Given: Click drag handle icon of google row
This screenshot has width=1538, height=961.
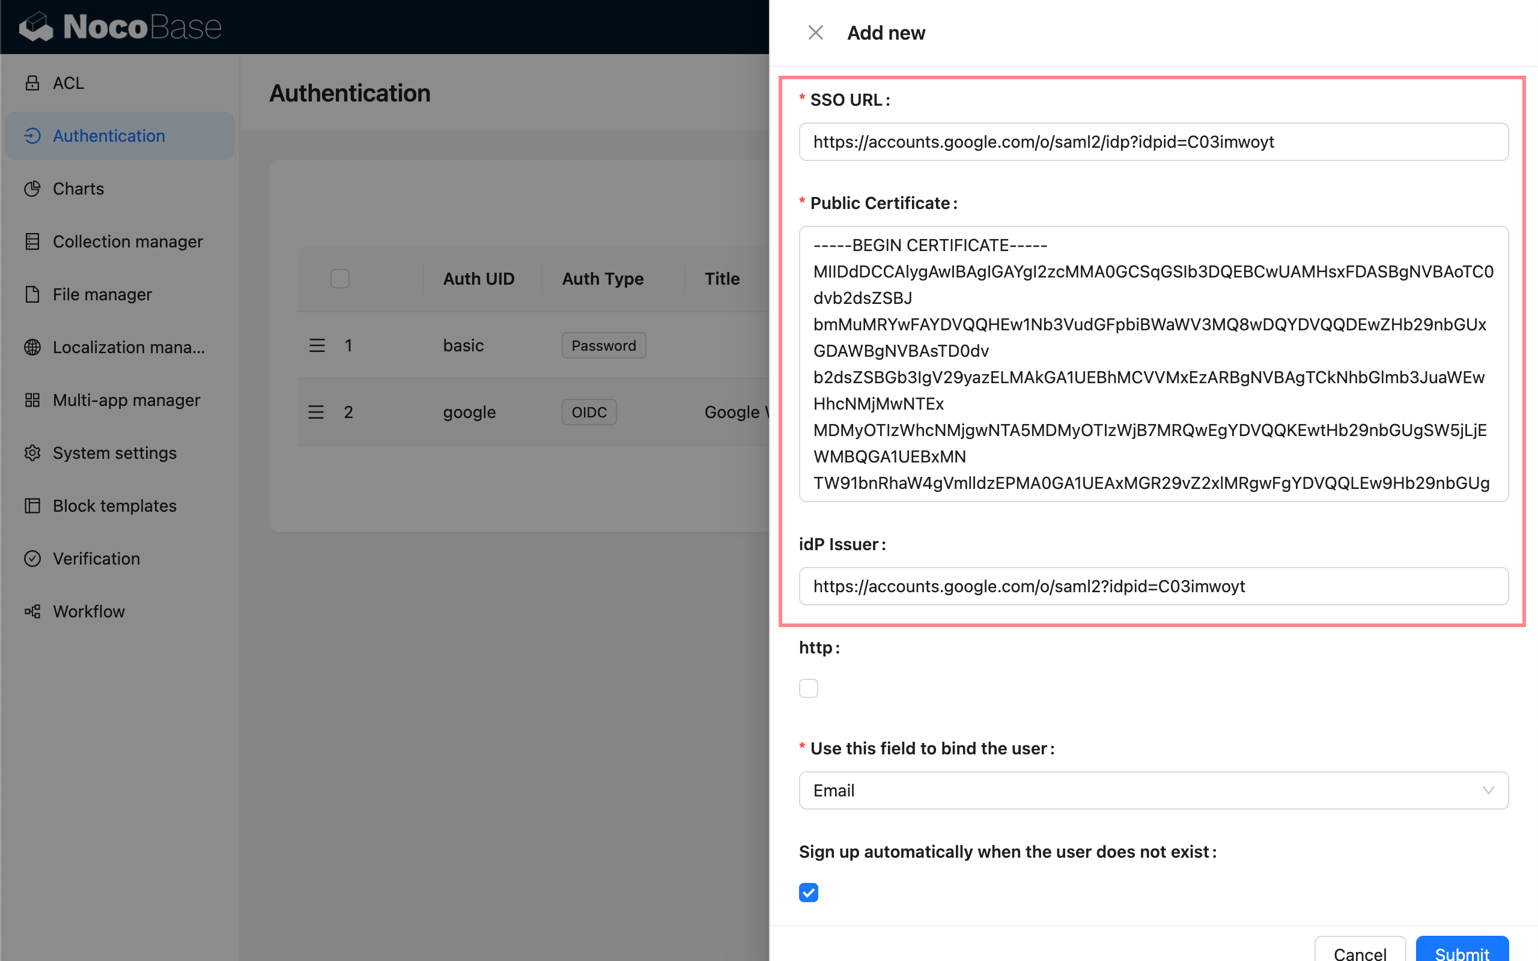Looking at the screenshot, I should tap(316, 412).
